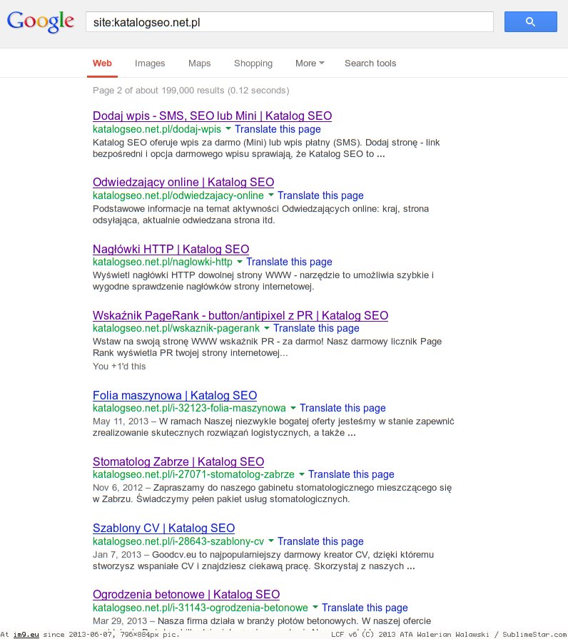The height and width of the screenshot is (639, 568).
Task: Focus the search box containing site:katalogseo.net.pl
Action: (x=290, y=22)
